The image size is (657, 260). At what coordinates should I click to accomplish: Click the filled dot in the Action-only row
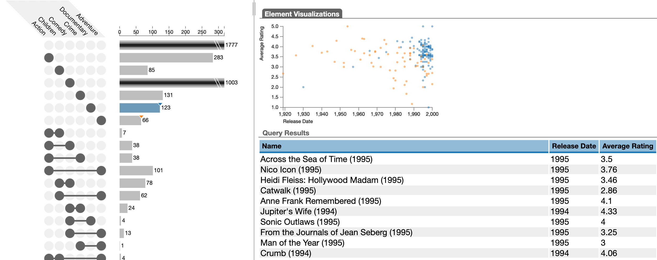49,58
